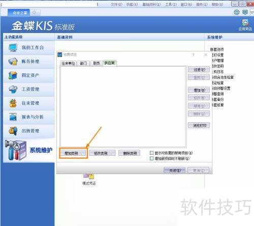Open the 应用商店 app store icon

click(245, 25)
